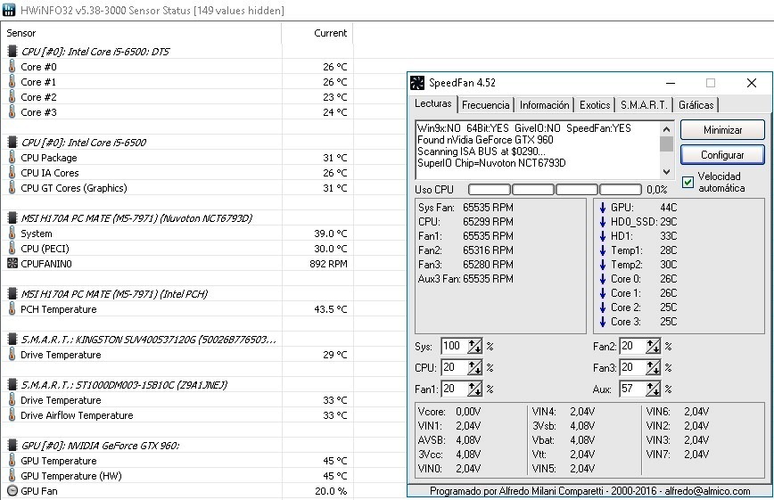The height and width of the screenshot is (500, 774).
Task: Click the Aux speed input field showing 57
Action: tap(632, 389)
